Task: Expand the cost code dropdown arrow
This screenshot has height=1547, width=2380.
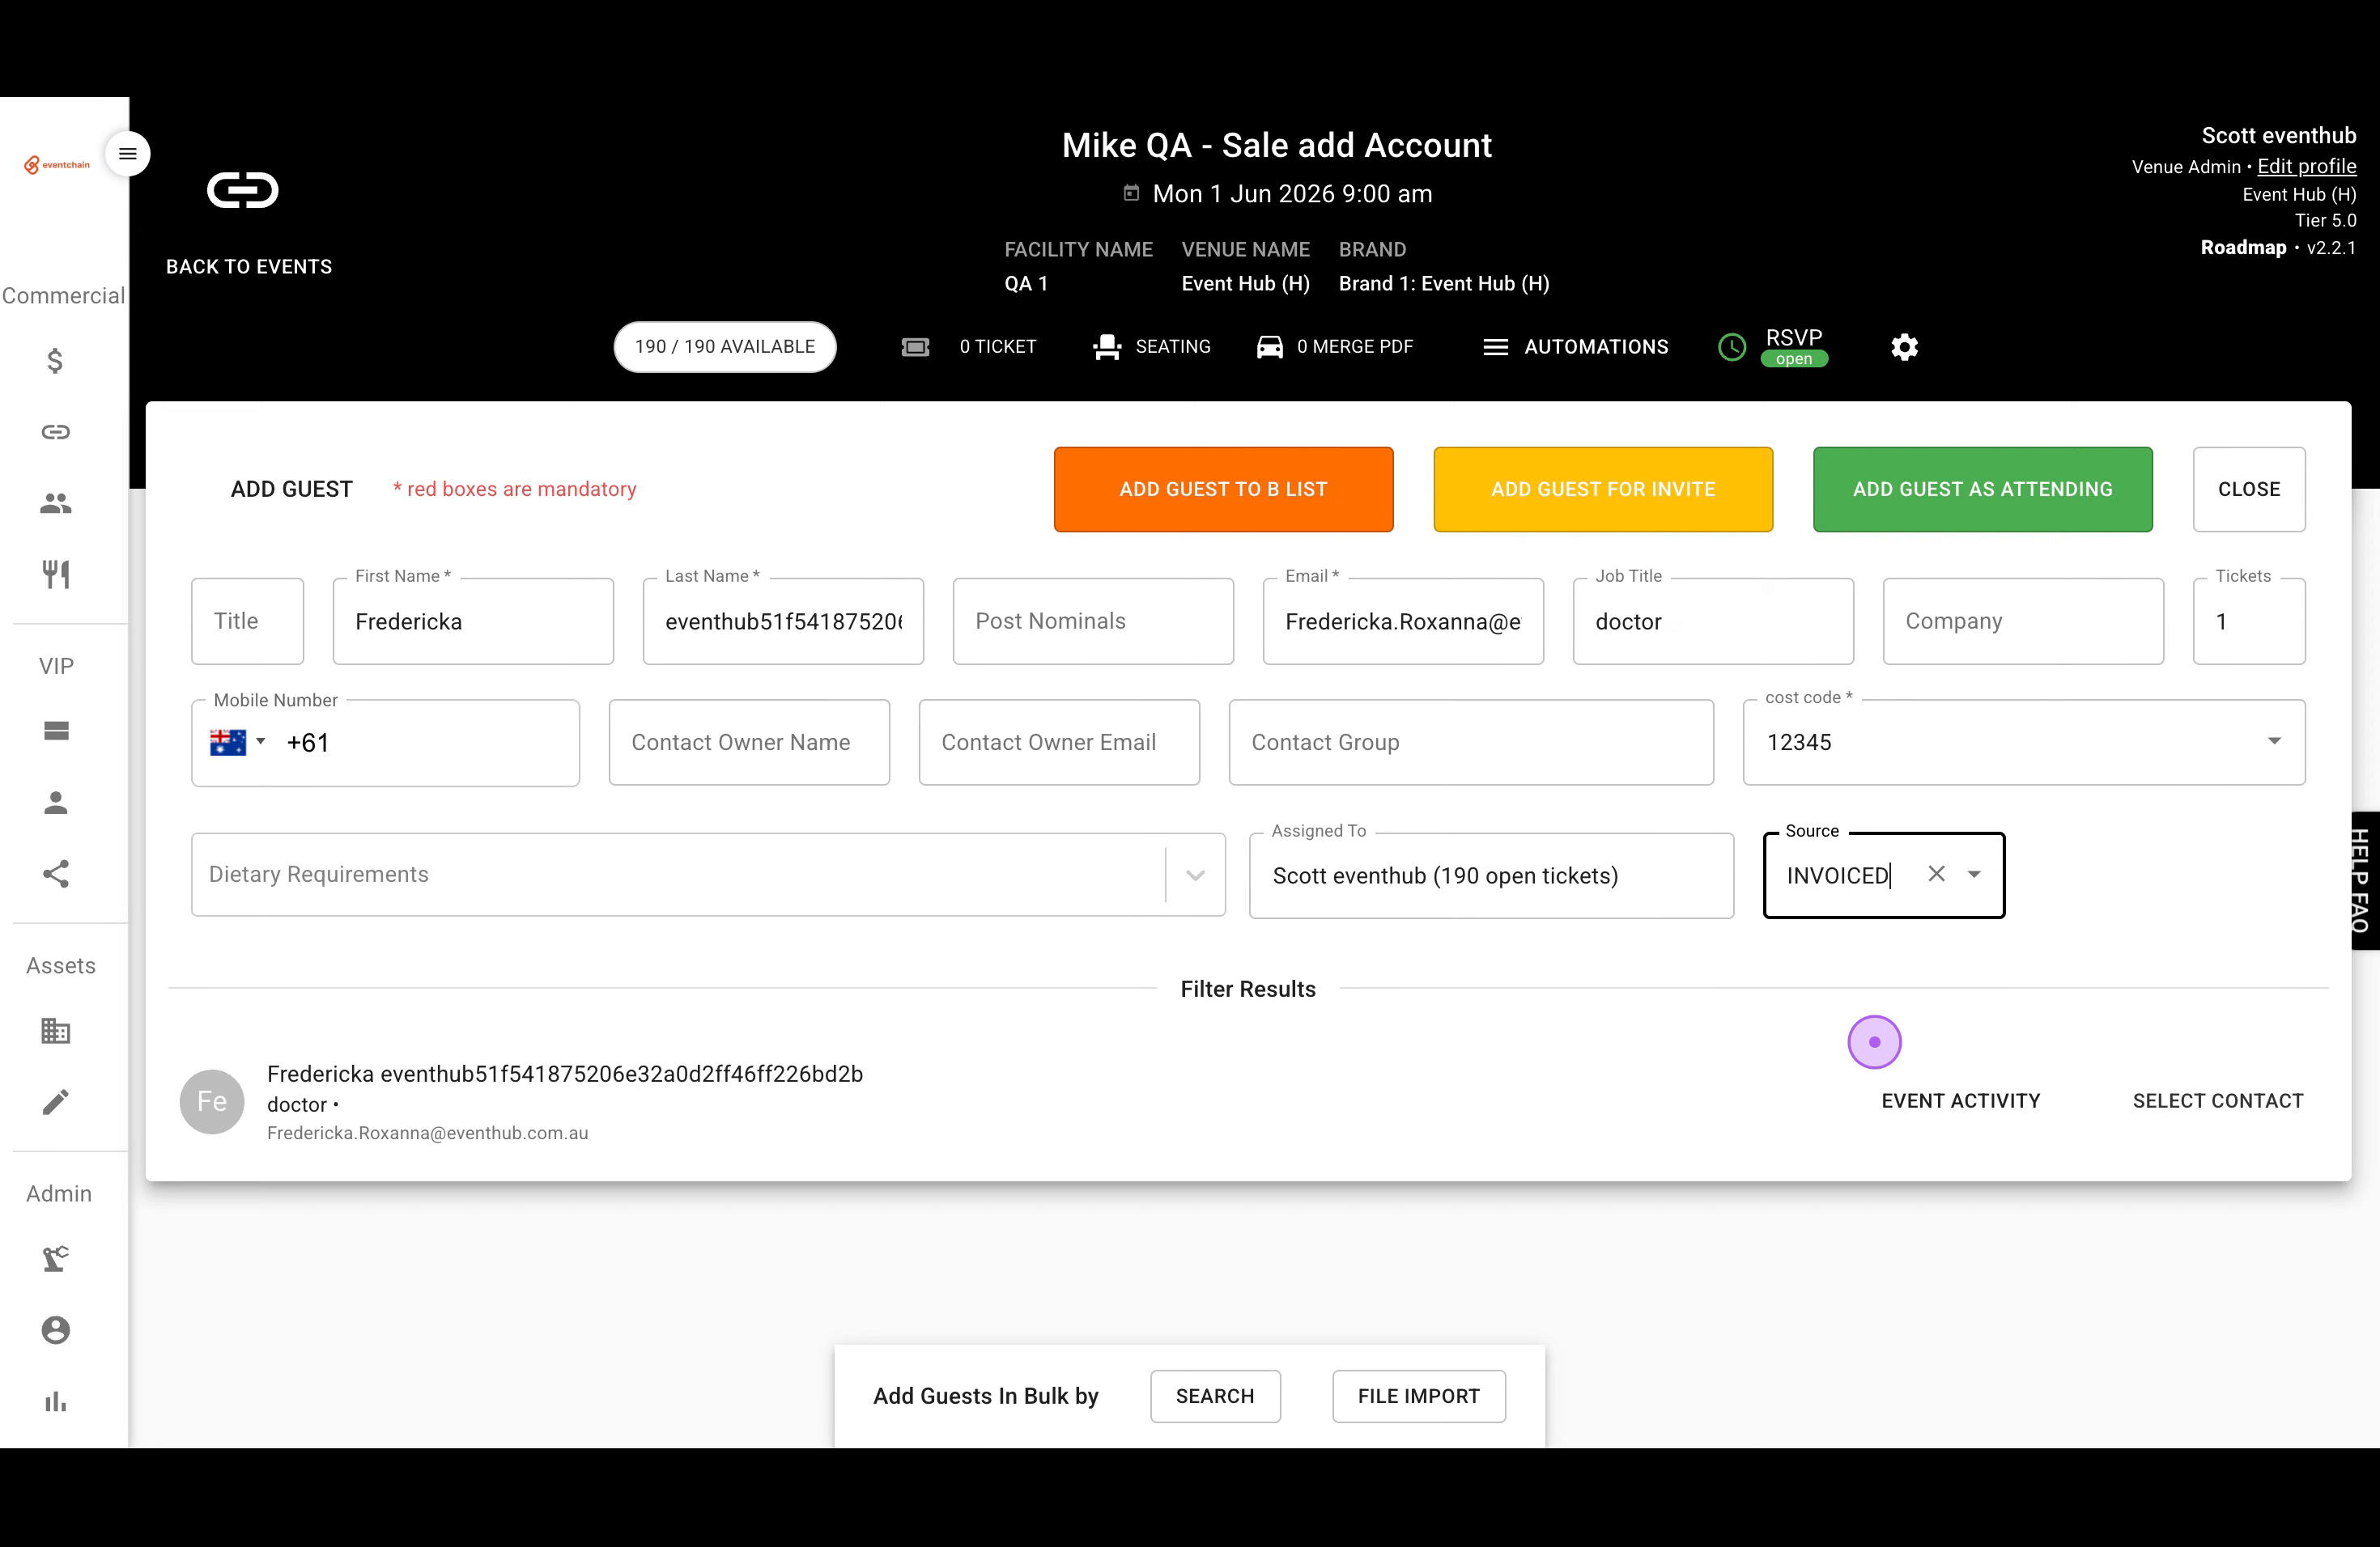Action: (2274, 741)
